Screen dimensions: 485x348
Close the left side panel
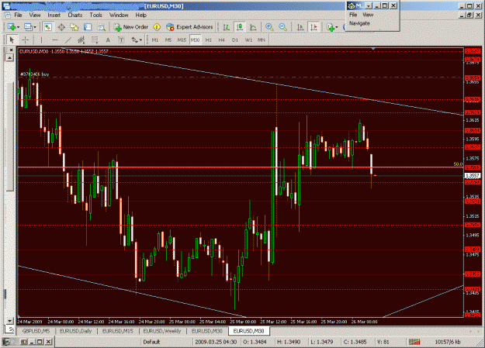[12, 50]
